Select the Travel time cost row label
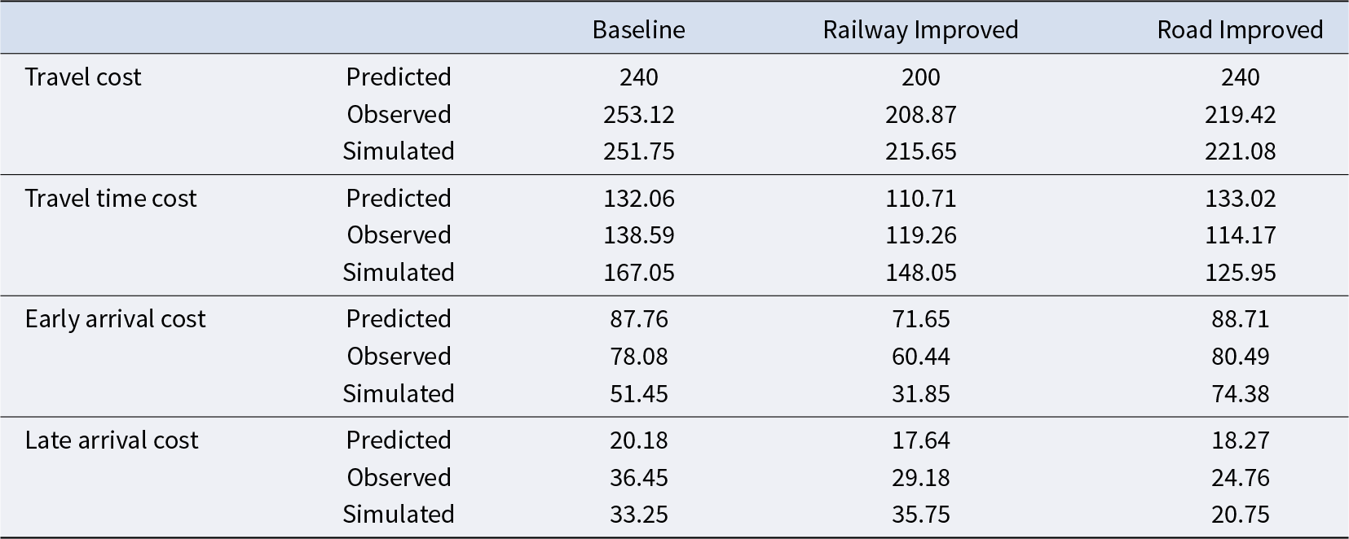The image size is (1349, 539). click(x=111, y=199)
